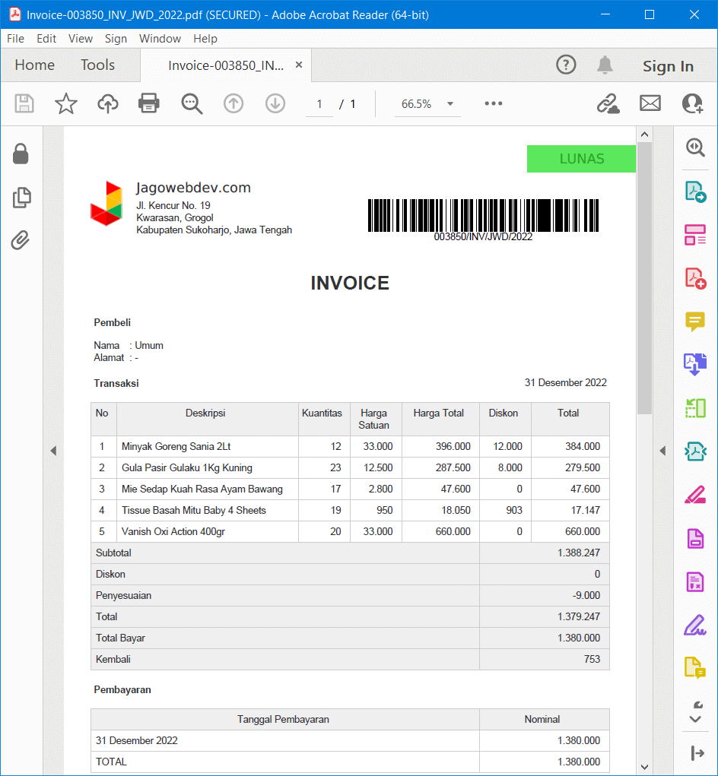718x776 pixels.
Task: Bookmark the document with the star icon
Action: (66, 104)
